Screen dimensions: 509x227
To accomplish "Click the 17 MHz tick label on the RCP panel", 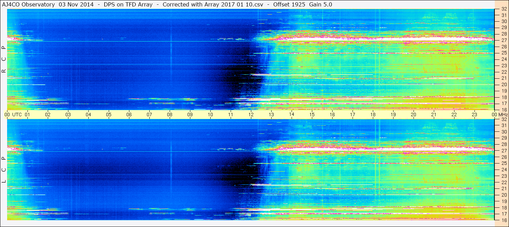I will 504,103.
